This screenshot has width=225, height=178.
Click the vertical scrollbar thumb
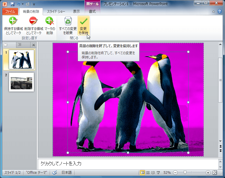220,80
